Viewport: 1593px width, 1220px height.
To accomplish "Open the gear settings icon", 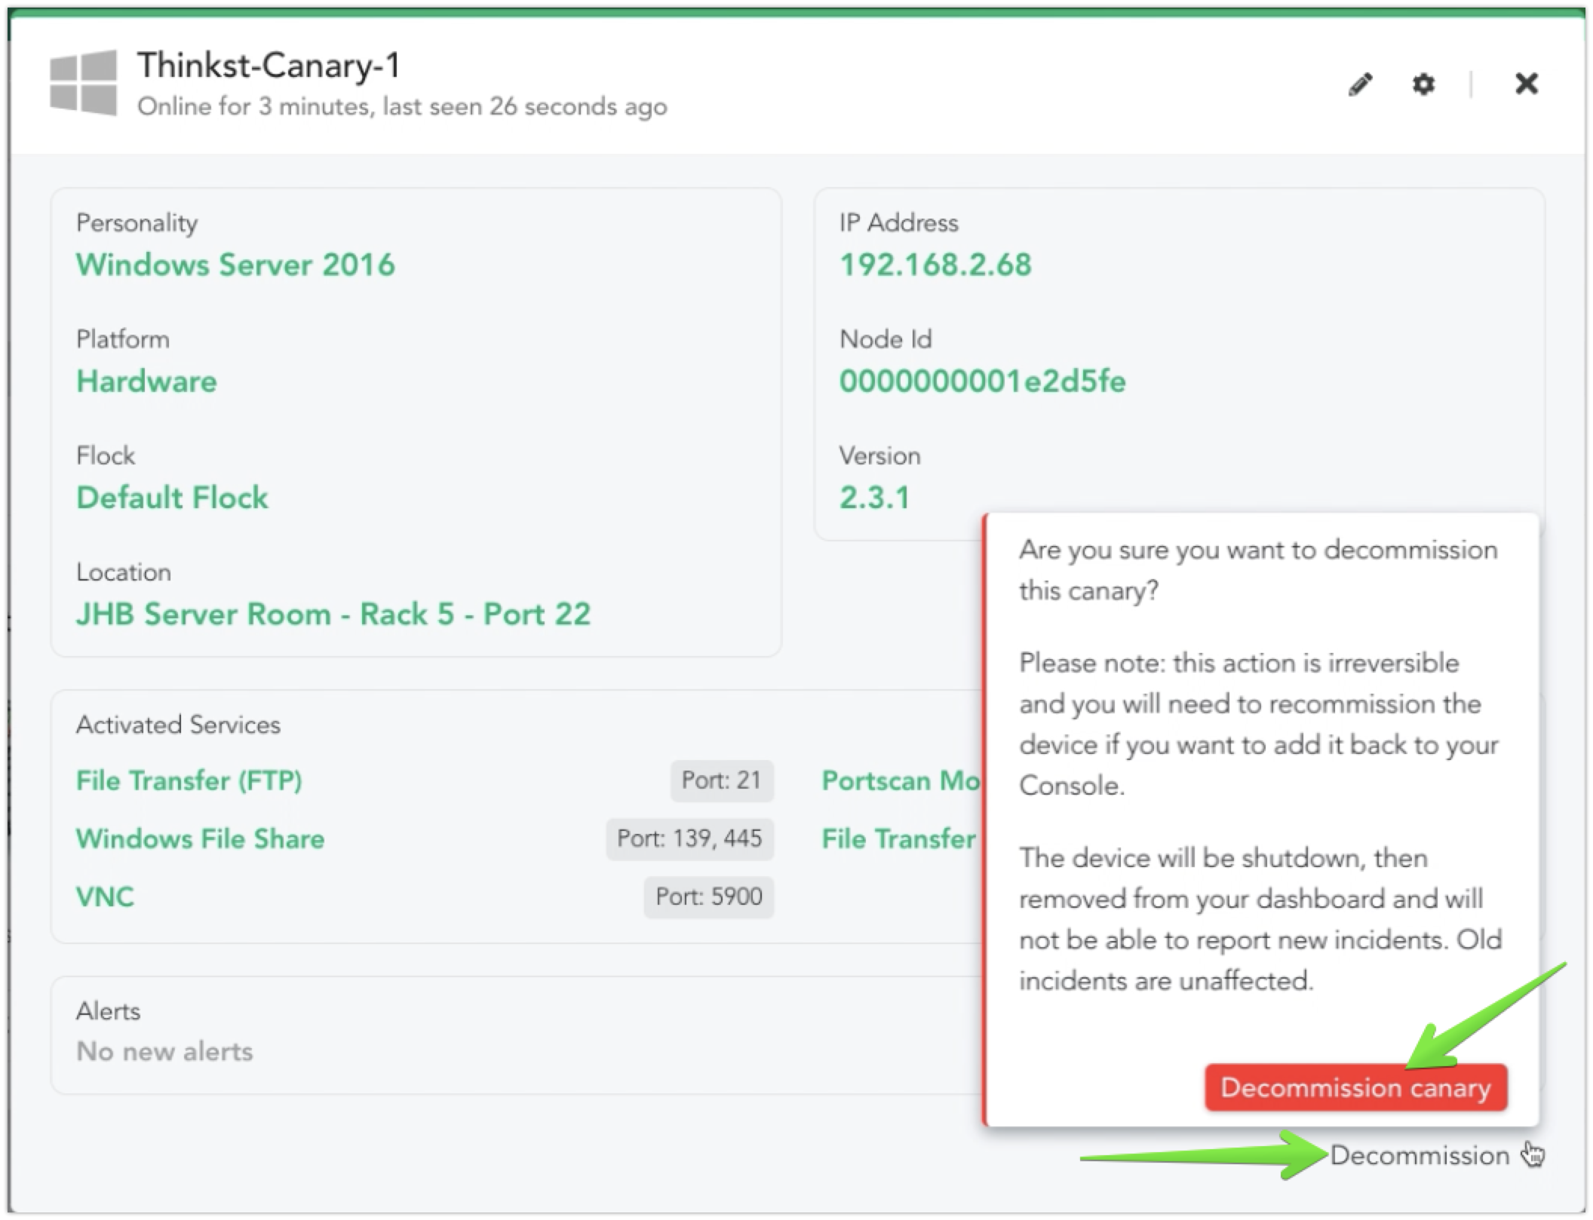I will coord(1423,84).
